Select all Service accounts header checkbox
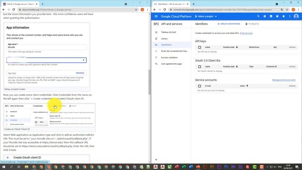 click(200, 86)
